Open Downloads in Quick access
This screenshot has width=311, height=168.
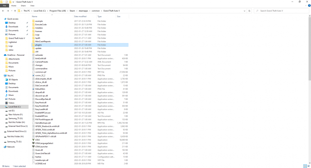coord(13,27)
